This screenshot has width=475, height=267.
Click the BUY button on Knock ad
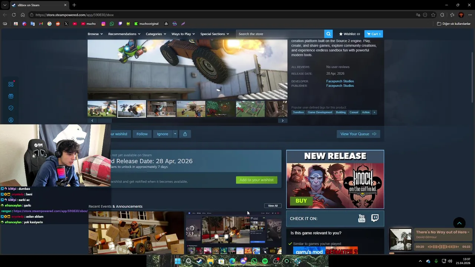pyautogui.click(x=301, y=201)
